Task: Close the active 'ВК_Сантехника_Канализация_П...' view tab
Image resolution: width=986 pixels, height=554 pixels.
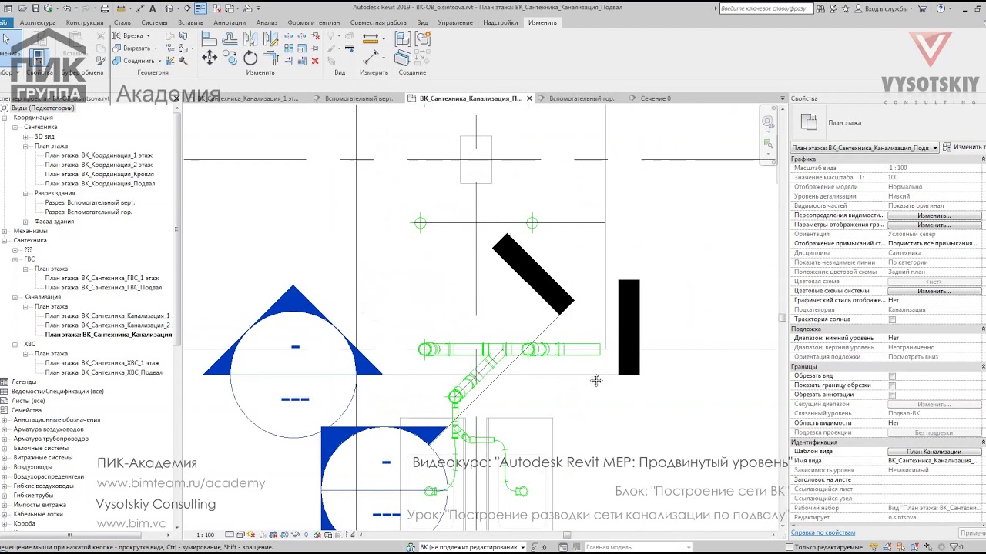Action: click(530, 98)
